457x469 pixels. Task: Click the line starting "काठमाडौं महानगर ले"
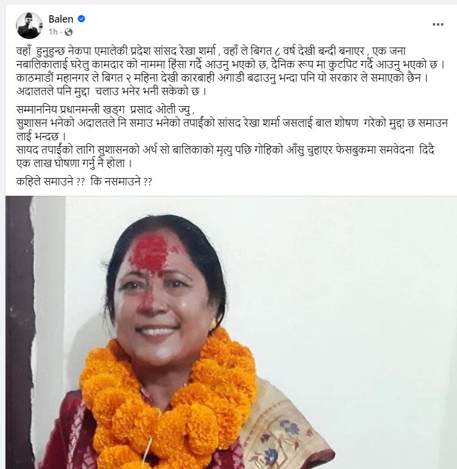(222, 78)
